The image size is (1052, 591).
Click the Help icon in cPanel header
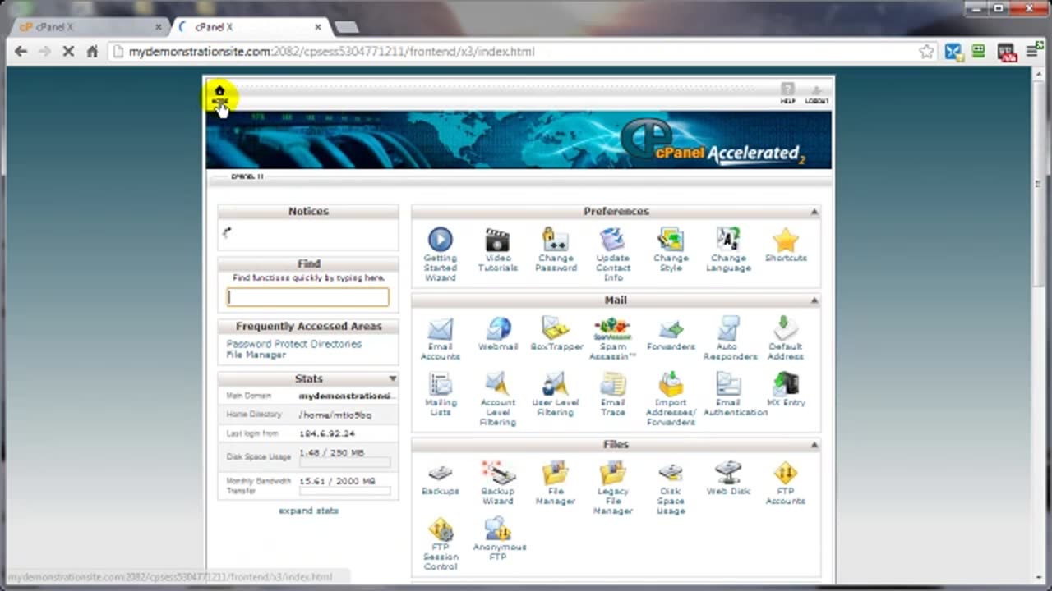click(x=787, y=94)
